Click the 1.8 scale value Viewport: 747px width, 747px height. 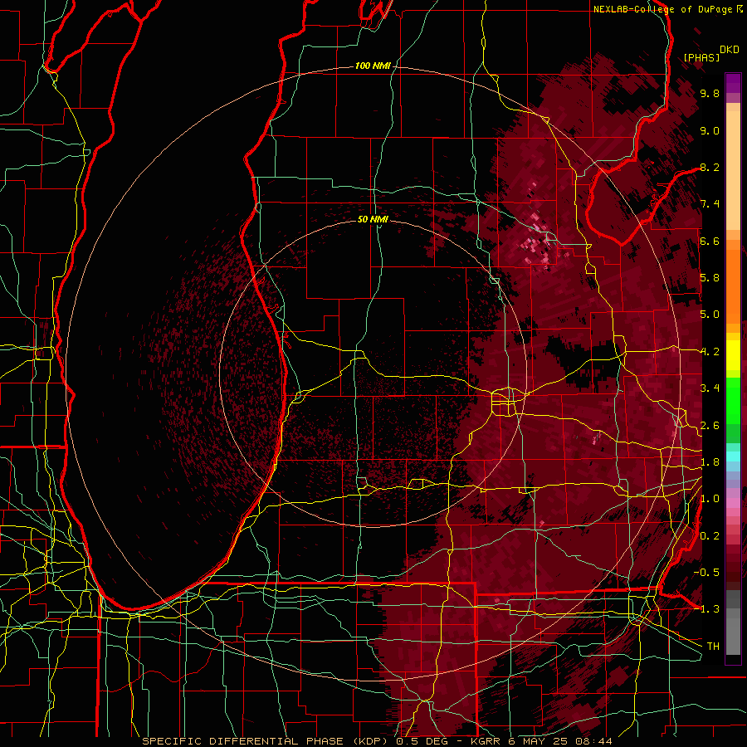pyautogui.click(x=710, y=462)
